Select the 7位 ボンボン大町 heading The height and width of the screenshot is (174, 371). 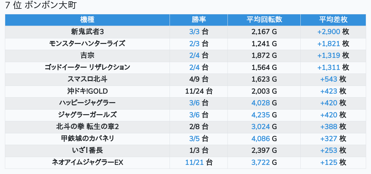[41, 6]
